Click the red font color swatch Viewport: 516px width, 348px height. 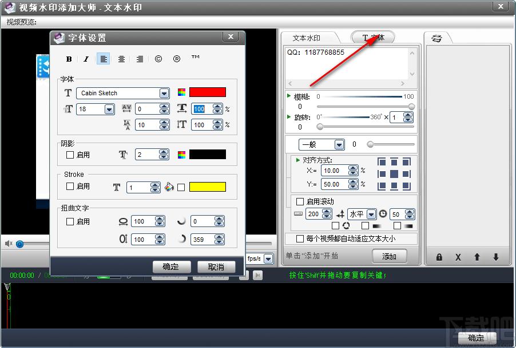coord(208,92)
